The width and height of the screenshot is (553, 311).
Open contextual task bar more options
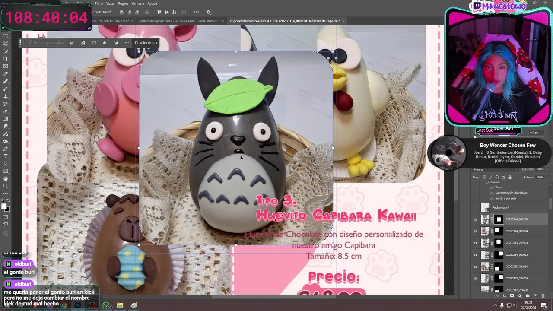coord(127,43)
